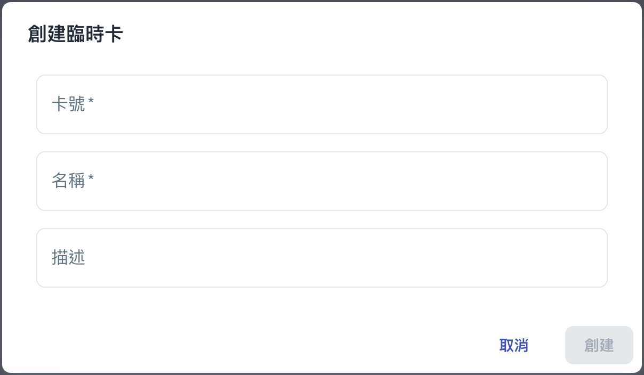
Task: Click the required asterisk beside 名稱
Action: tap(91, 179)
